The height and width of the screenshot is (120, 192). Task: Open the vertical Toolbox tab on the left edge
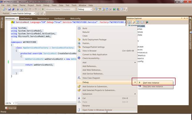click(2, 23)
